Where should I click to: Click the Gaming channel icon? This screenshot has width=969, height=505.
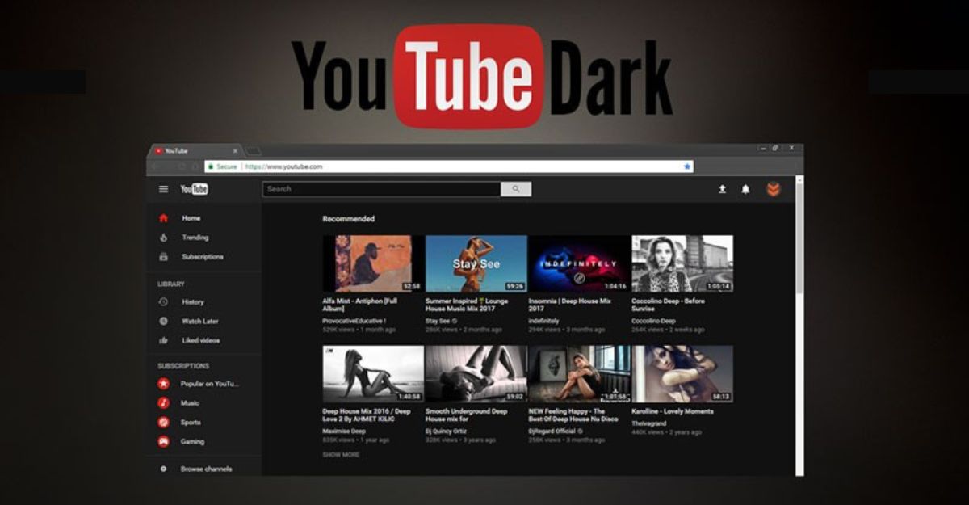pos(163,442)
